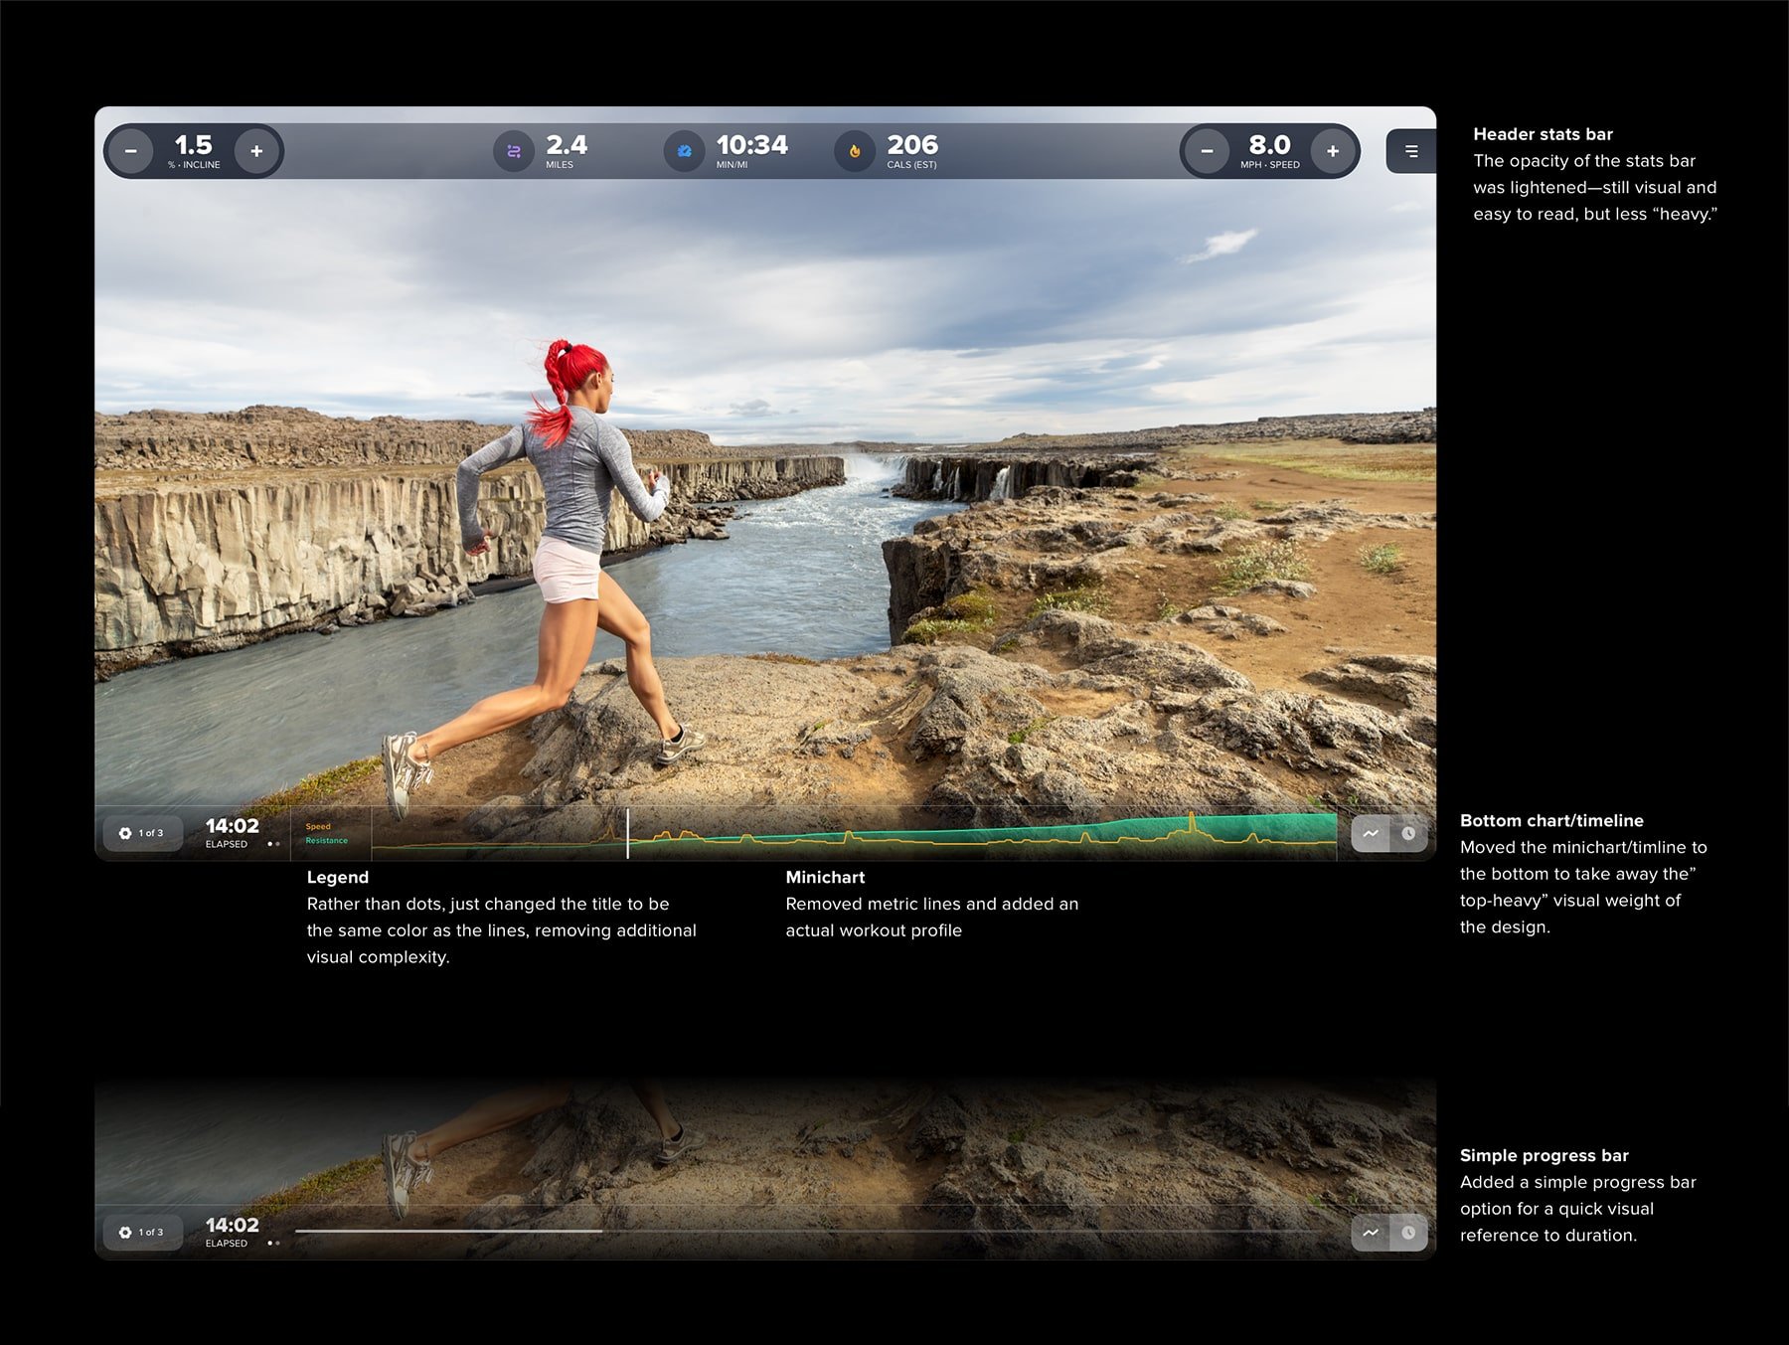Open the hamburger menu beside the speed control
This screenshot has height=1345, width=1789.
pos(1411,151)
